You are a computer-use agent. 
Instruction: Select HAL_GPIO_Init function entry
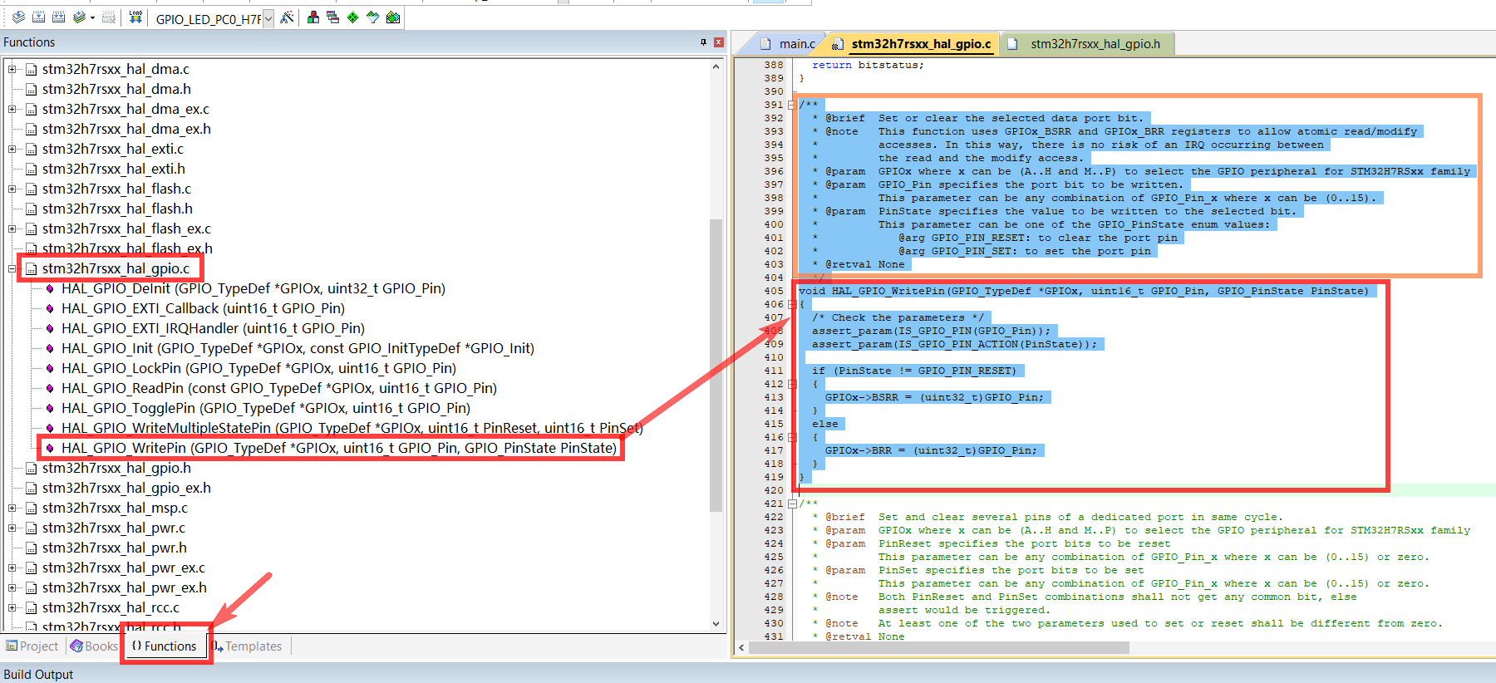pos(298,348)
